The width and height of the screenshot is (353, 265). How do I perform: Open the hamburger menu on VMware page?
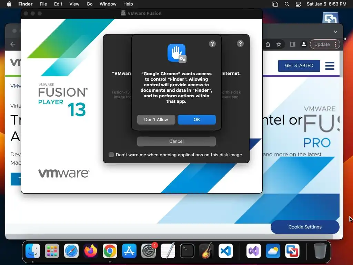coord(330,66)
